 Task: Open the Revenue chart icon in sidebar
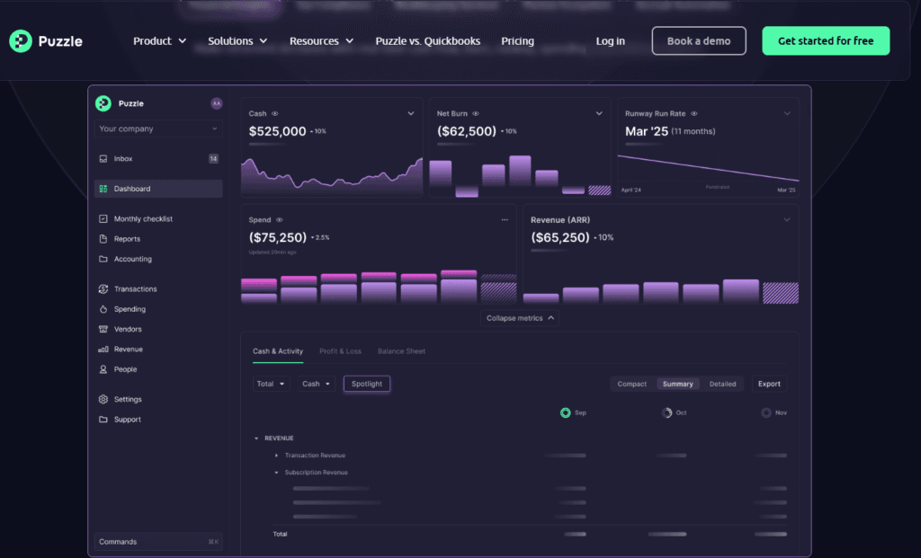(x=103, y=350)
